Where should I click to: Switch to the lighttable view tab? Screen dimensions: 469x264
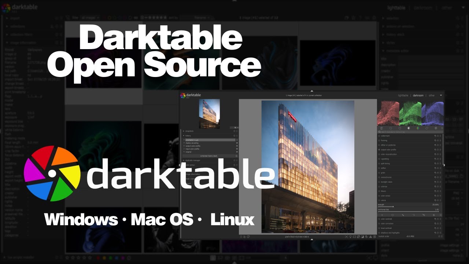[x=403, y=95]
